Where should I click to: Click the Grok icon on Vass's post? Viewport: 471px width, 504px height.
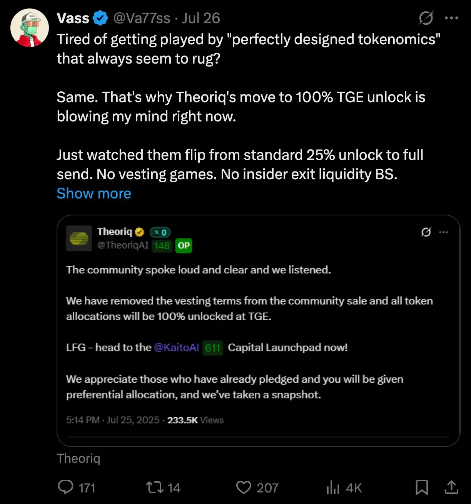[426, 18]
